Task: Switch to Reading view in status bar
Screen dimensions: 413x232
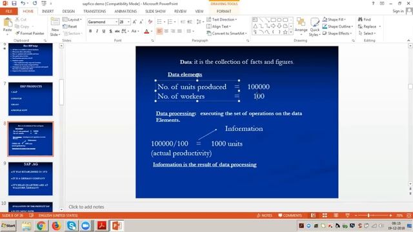Action: coord(336,215)
